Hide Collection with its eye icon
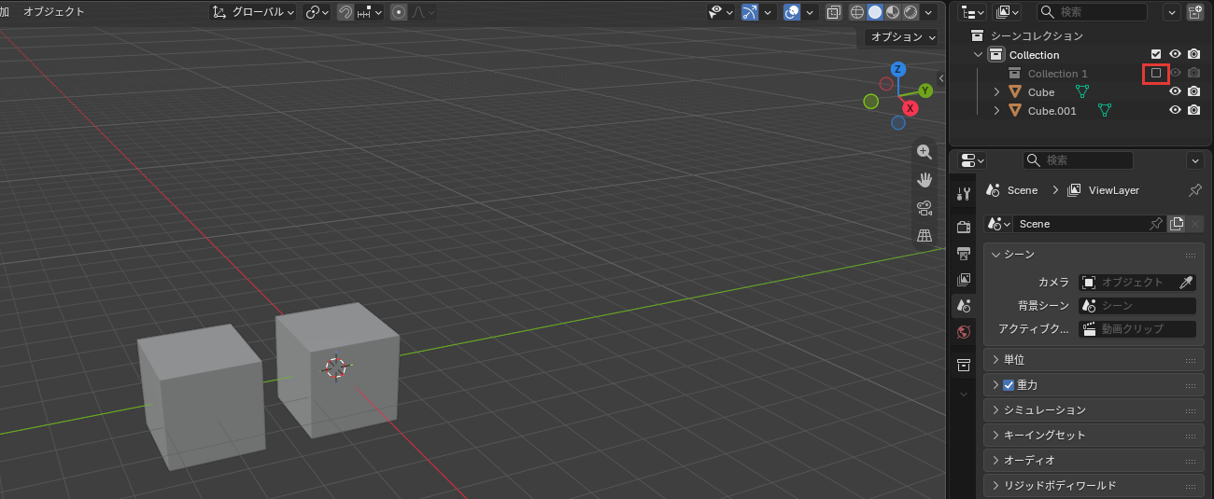 coord(1176,55)
